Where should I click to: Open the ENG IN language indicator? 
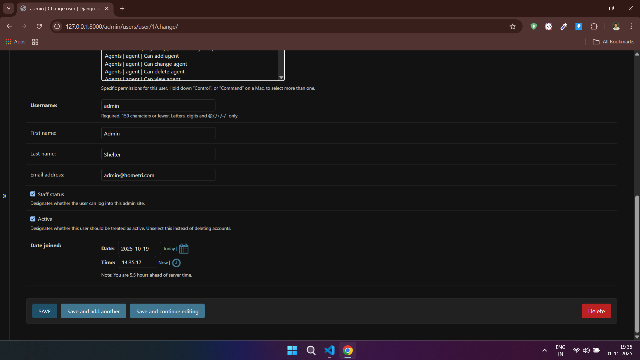click(561, 350)
